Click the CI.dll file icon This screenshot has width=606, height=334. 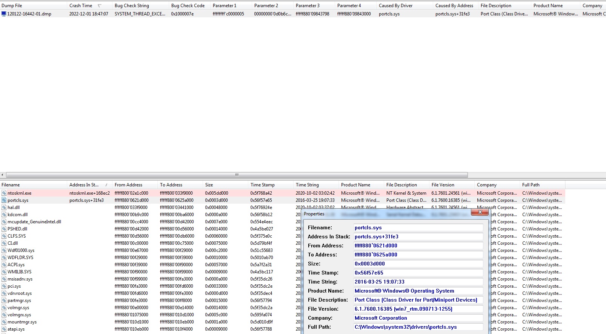coord(4,243)
